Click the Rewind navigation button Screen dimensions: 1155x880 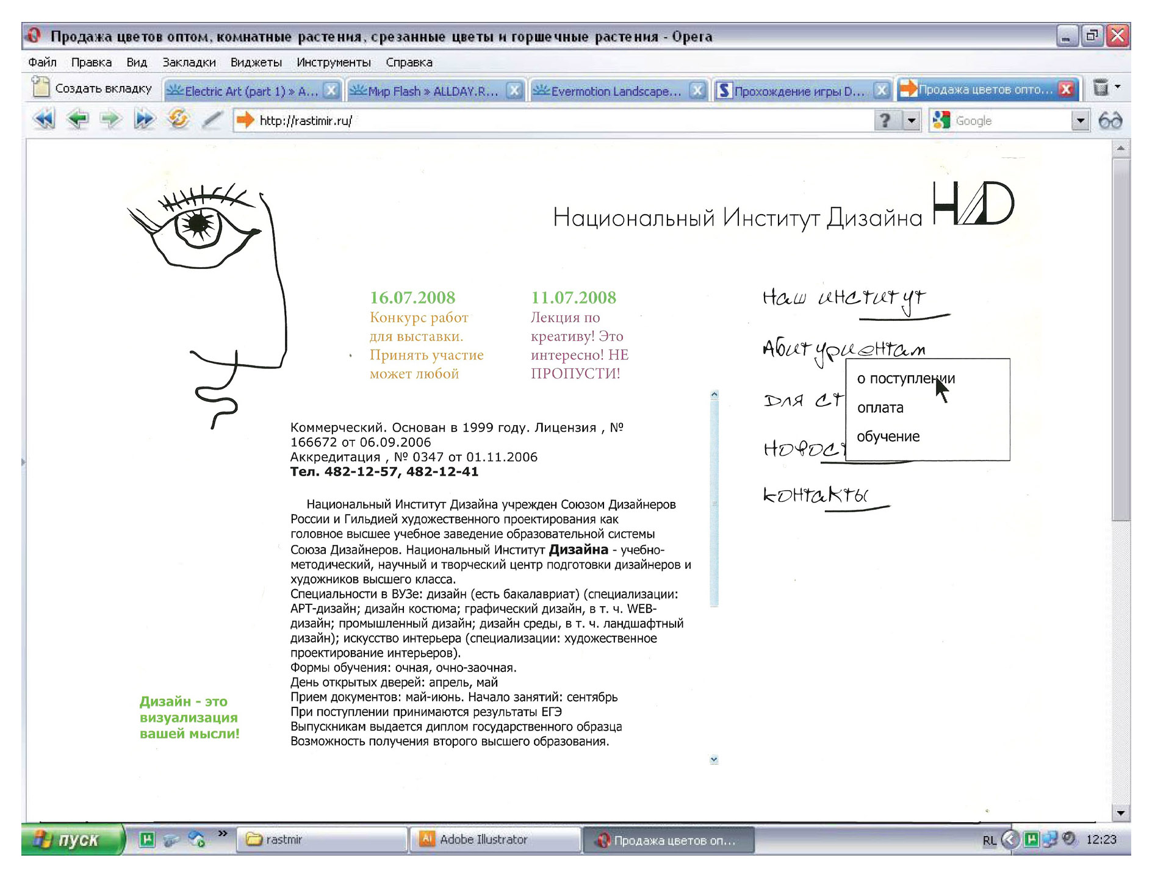point(44,119)
